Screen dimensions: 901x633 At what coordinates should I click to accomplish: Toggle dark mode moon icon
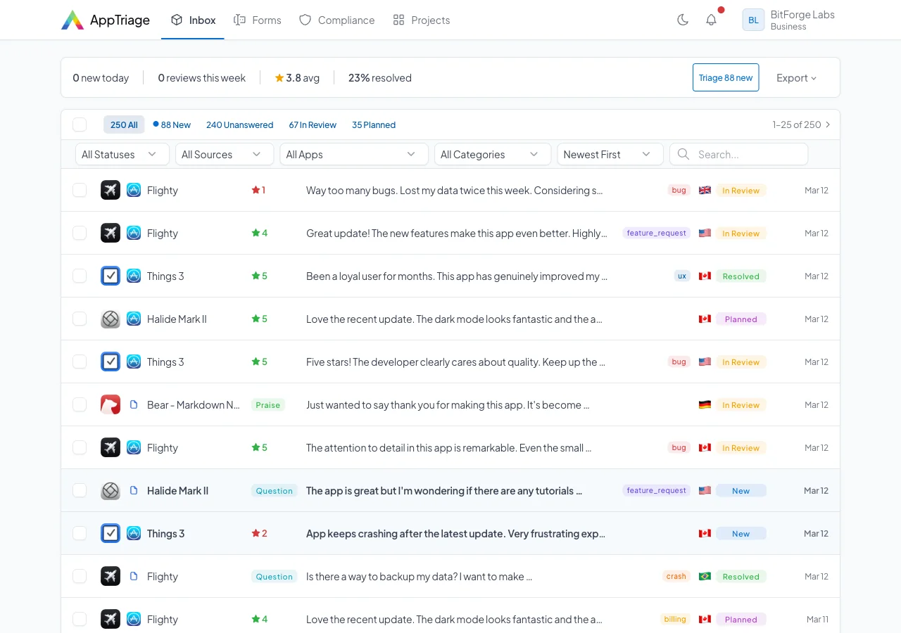click(x=682, y=20)
